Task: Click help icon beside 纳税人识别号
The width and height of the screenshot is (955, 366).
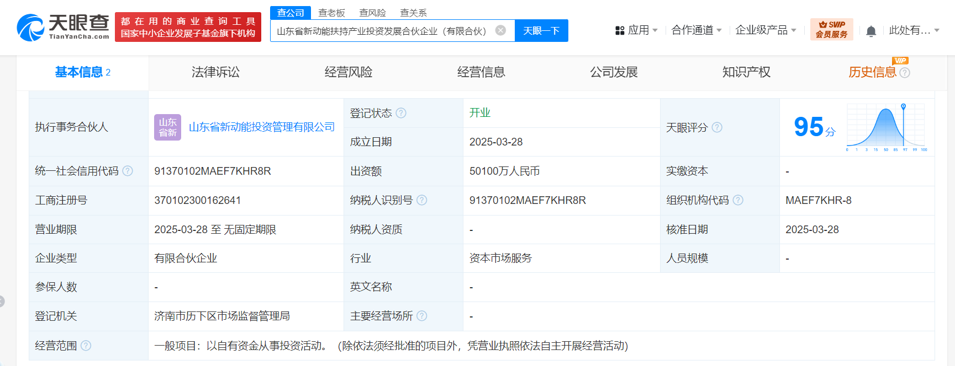Action: (422, 200)
